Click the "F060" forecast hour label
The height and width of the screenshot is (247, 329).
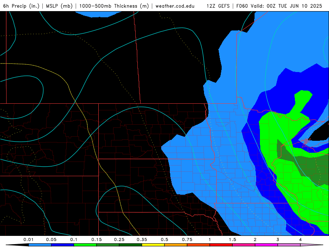[242, 6]
